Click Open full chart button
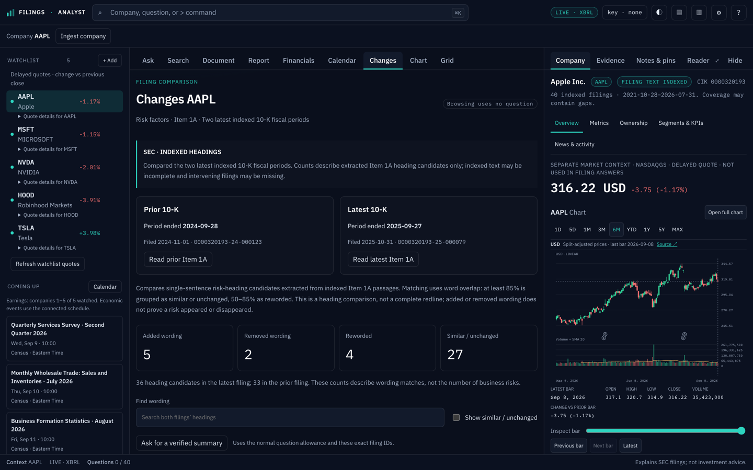The width and height of the screenshot is (753, 470). coord(725,213)
